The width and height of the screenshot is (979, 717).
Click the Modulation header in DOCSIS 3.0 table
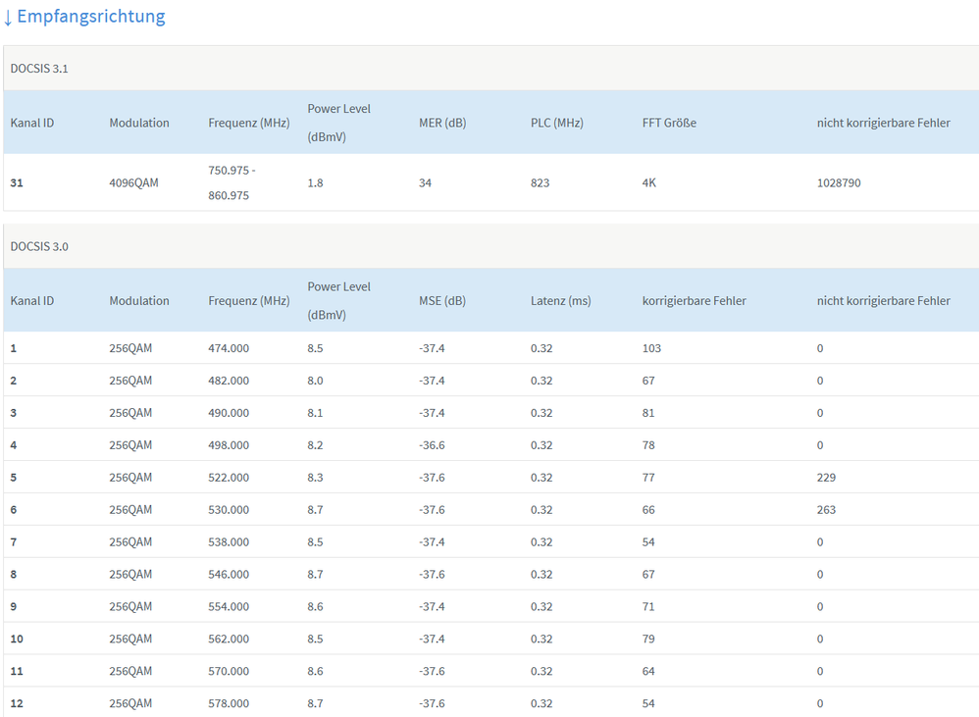point(139,301)
